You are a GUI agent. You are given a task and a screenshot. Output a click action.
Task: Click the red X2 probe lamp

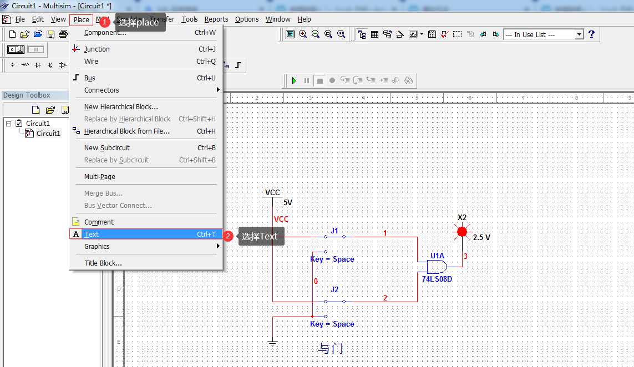(x=462, y=232)
